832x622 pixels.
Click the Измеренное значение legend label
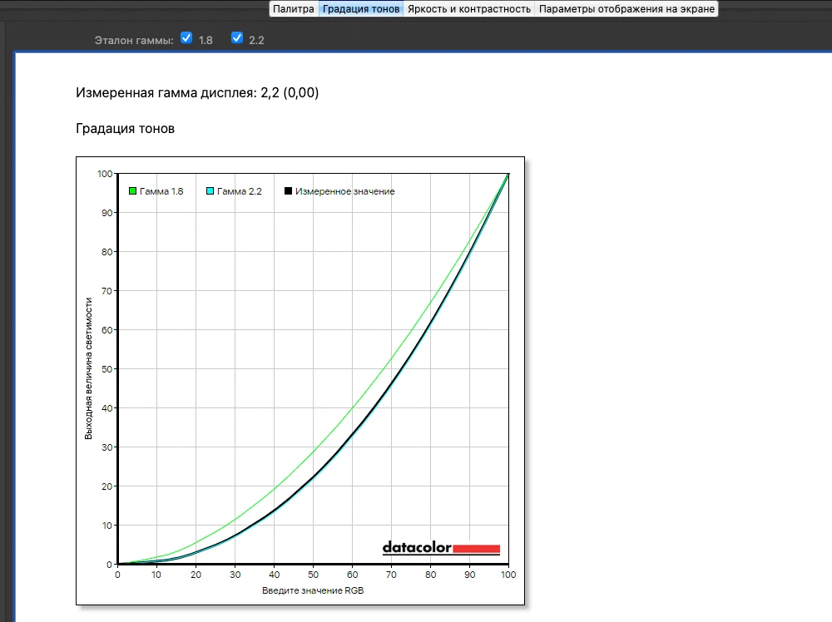click(345, 191)
